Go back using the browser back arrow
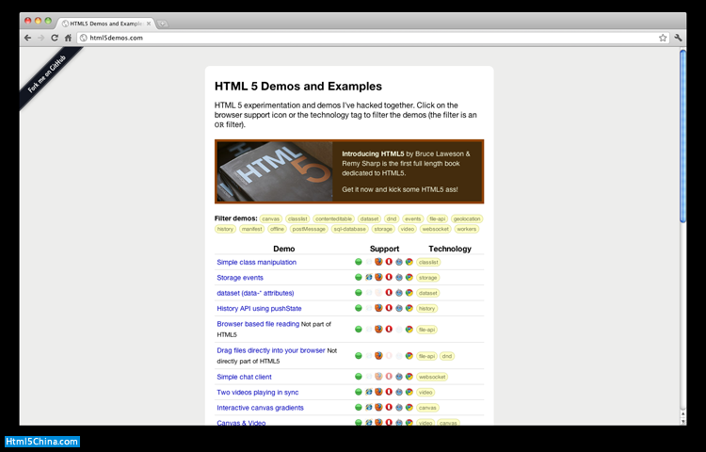This screenshot has width=706, height=452. [28, 38]
